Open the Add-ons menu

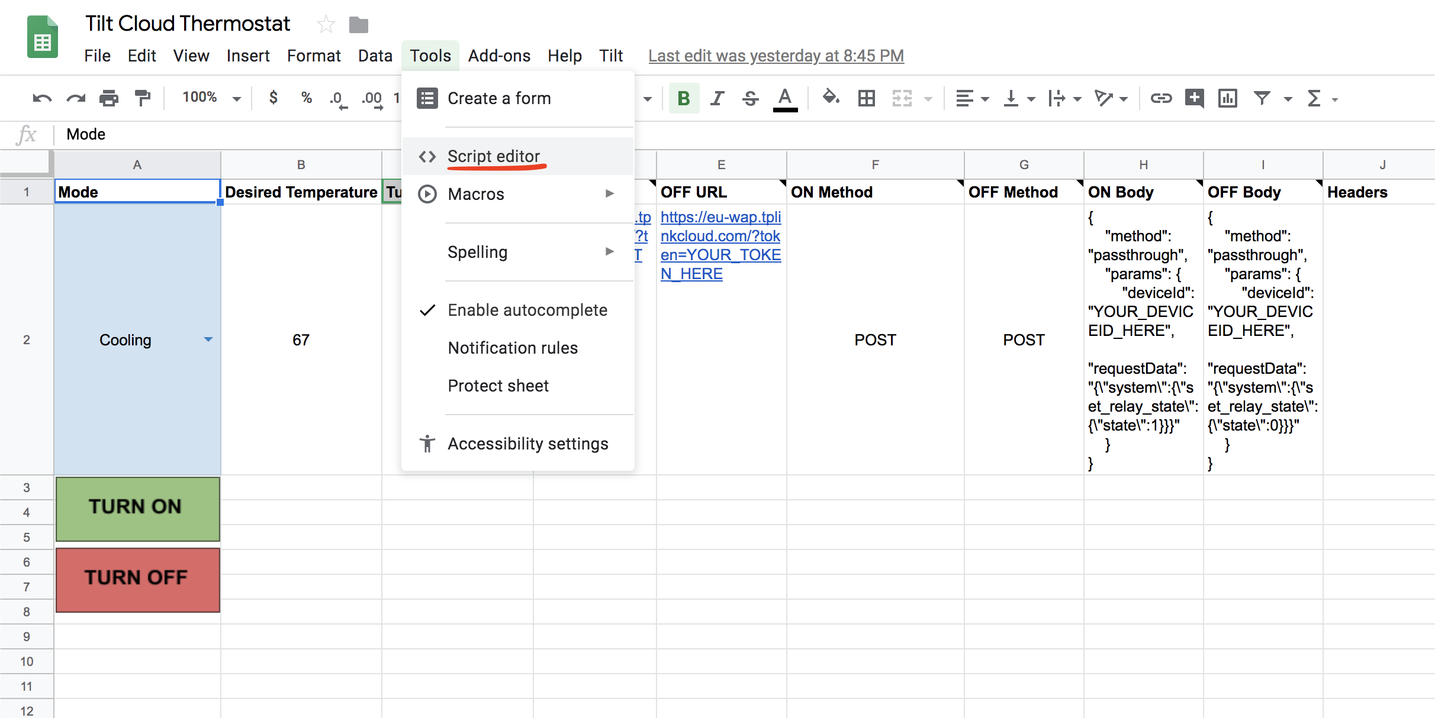tap(499, 56)
